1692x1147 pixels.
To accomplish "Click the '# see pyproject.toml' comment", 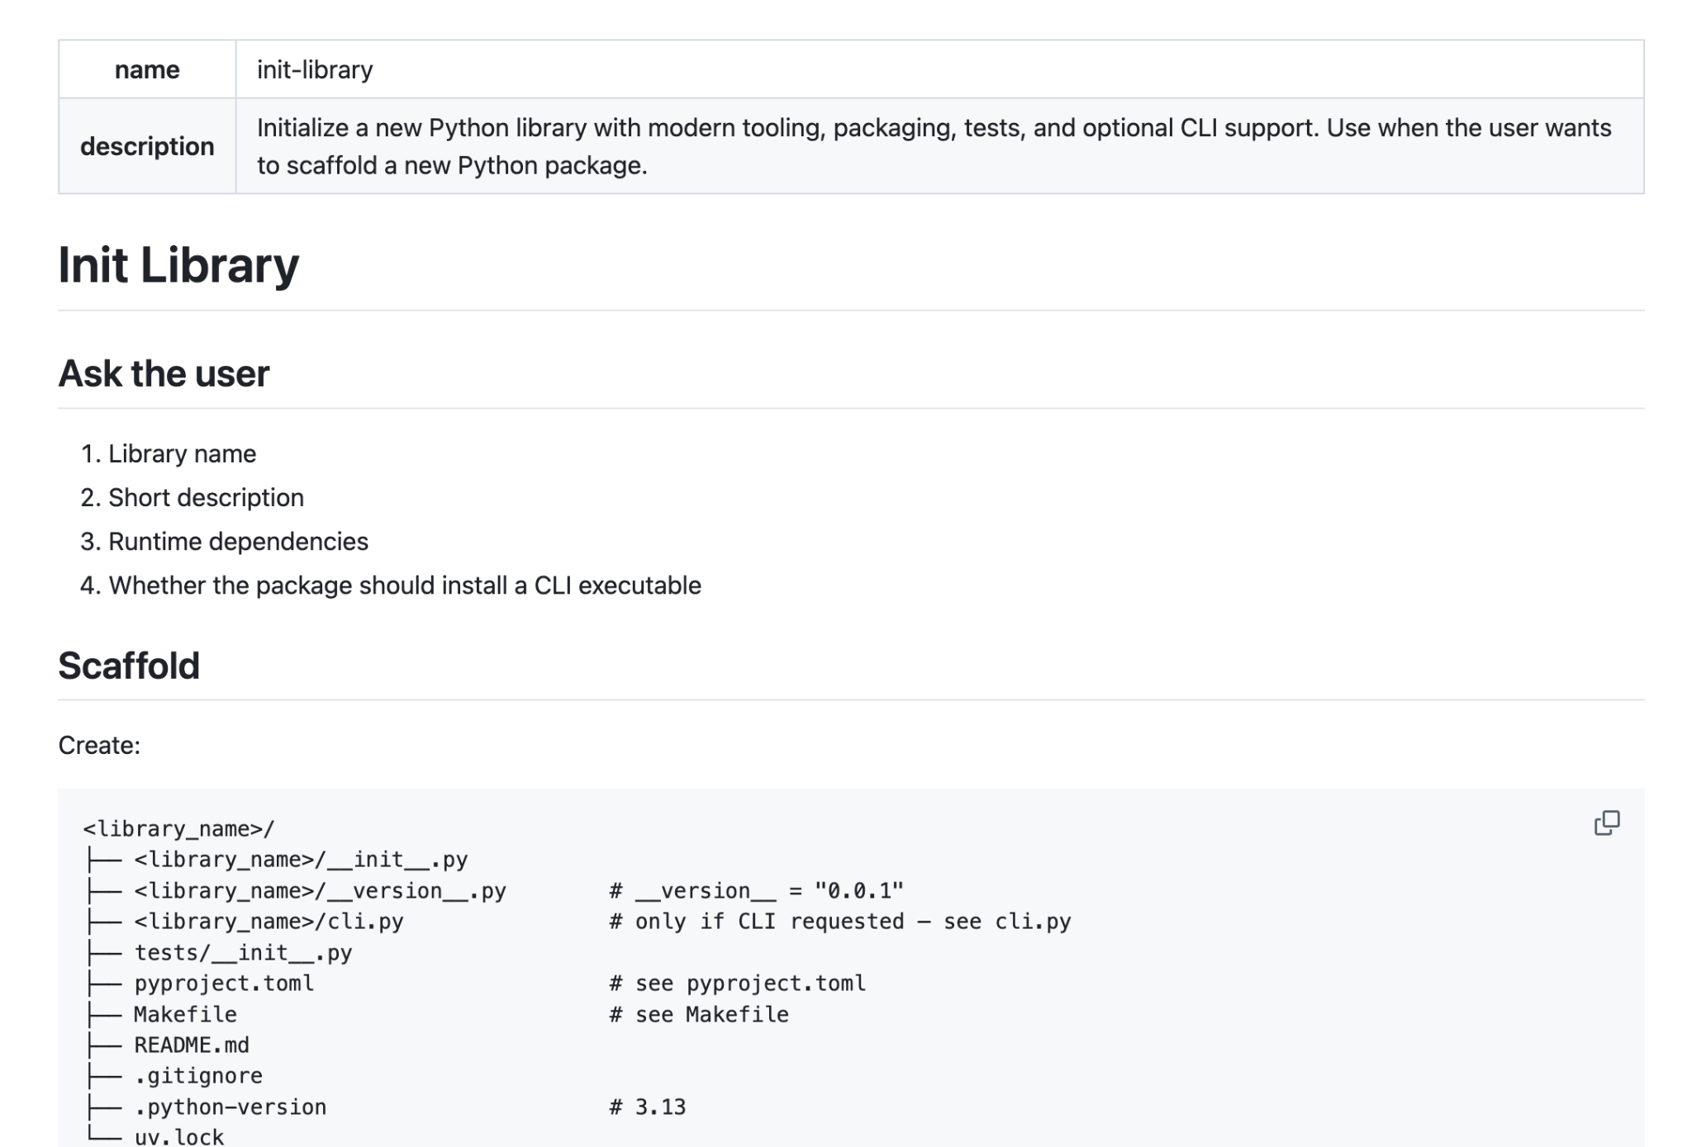I will pyautogui.click(x=737, y=983).
